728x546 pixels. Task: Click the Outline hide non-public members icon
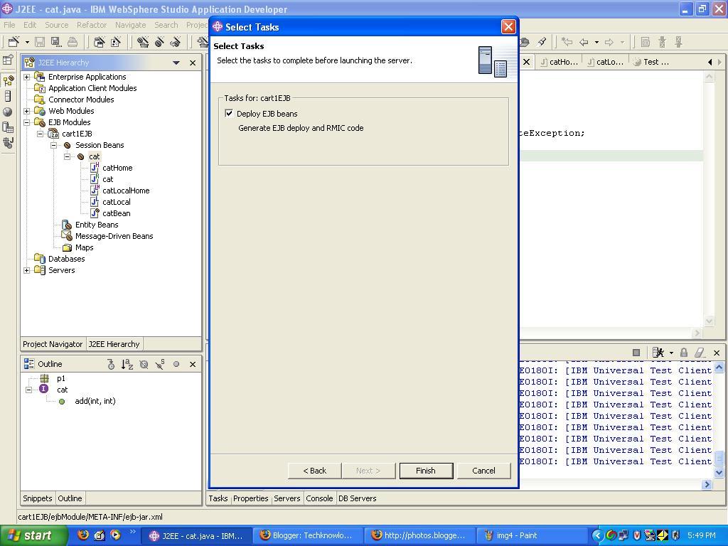click(176, 365)
